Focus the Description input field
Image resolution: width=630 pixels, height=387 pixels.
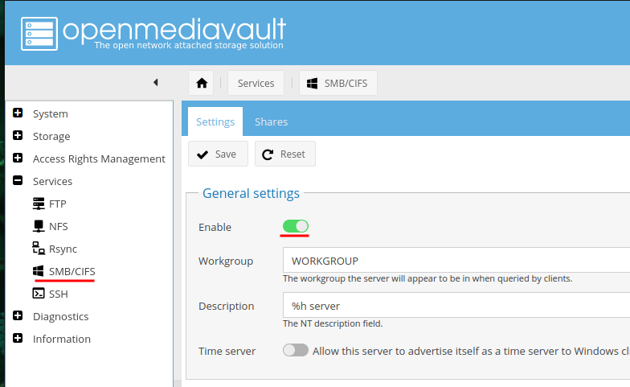click(x=456, y=306)
